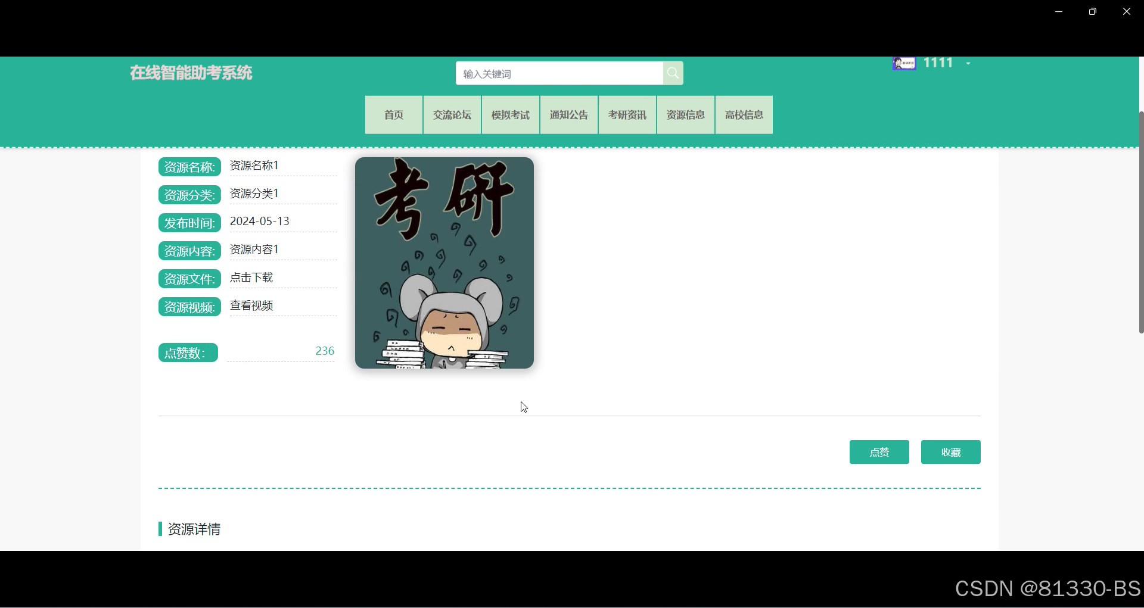Click the 点赞数: label badge
Screen dimensions: 1144x608
(188, 353)
